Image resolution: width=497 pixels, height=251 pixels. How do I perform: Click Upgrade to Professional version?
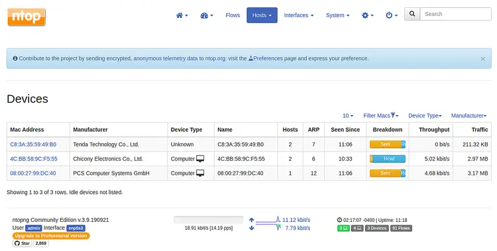(x=51, y=236)
